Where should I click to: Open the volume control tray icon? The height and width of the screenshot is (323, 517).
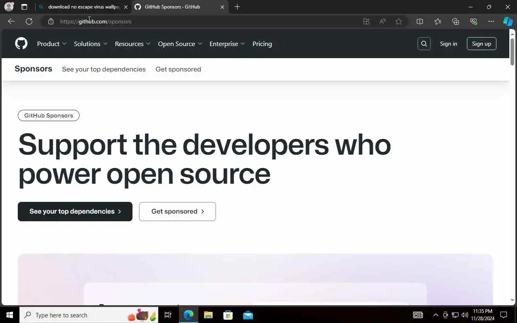click(464, 315)
